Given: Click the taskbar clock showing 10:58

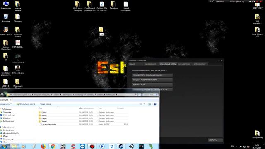Looking at the screenshot, I should (x=256, y=147).
